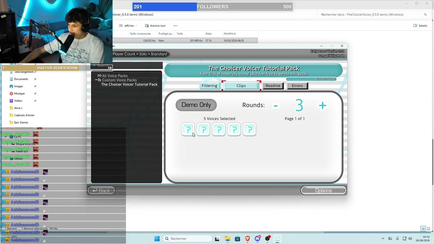The height and width of the screenshot is (244, 434).
Task: Click the Options button
Action: (323, 190)
